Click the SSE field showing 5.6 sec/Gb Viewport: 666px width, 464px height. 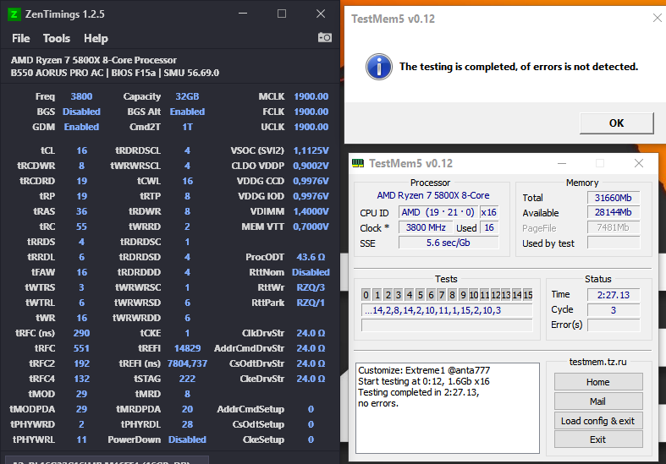(x=449, y=243)
